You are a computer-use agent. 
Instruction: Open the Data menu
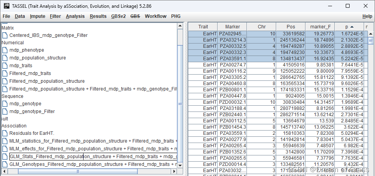(20, 16)
